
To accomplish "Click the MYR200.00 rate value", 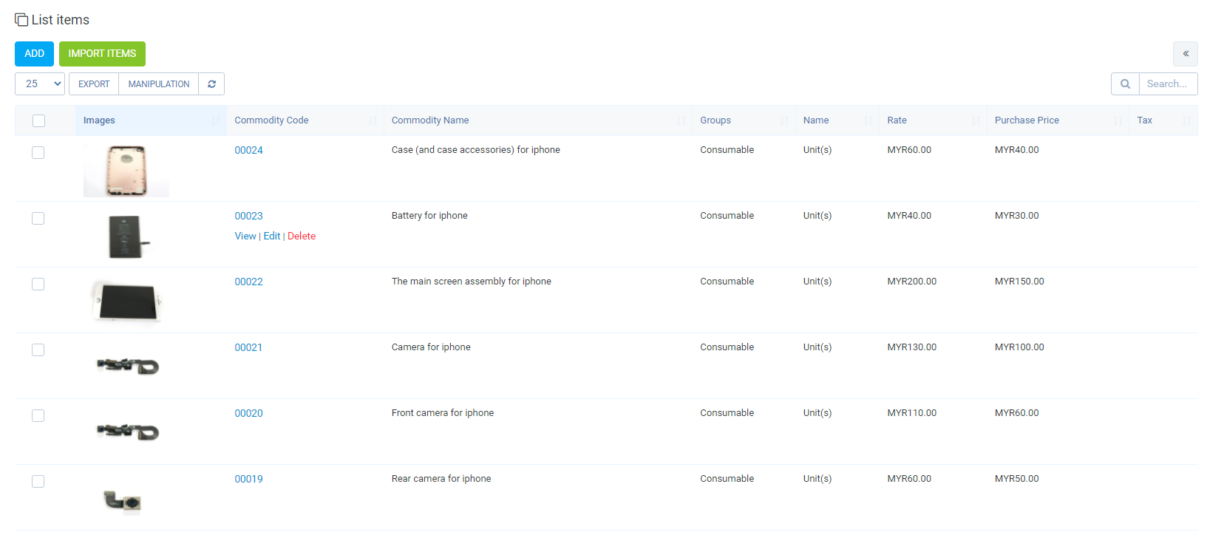I will (911, 282).
